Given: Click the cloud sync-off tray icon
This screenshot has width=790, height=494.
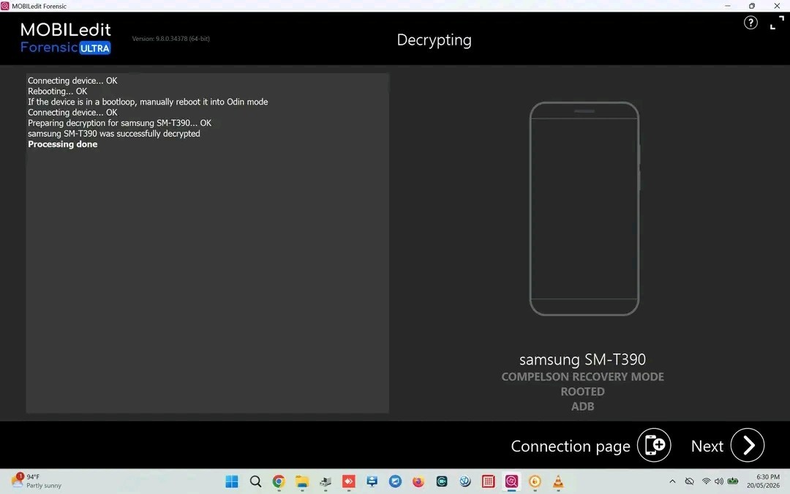Looking at the screenshot, I should click(x=689, y=482).
